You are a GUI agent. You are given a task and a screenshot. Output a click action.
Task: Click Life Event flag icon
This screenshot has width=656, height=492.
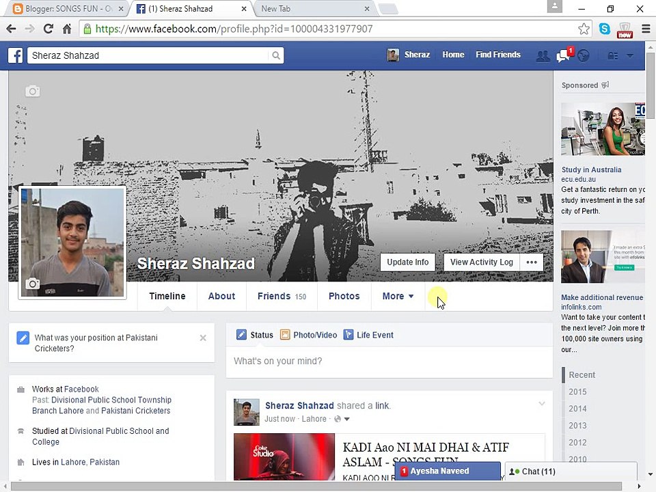(348, 335)
